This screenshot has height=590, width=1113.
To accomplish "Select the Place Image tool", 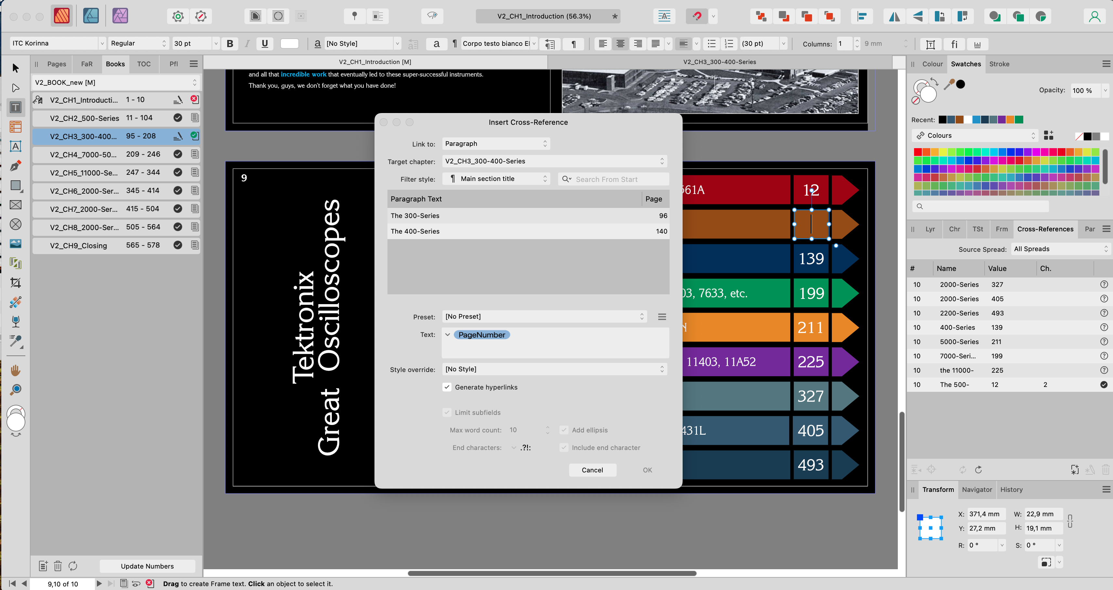I will pyautogui.click(x=16, y=244).
